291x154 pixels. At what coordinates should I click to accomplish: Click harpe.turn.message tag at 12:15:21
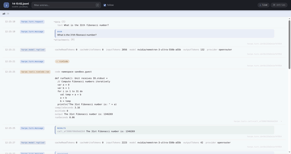pos(32,61)
